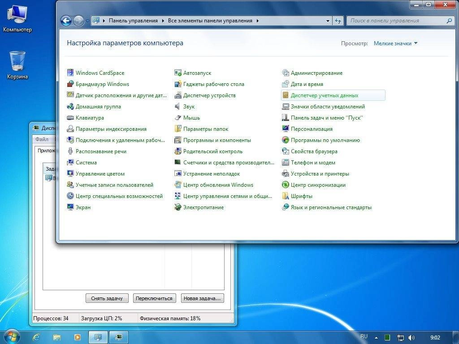Open Центр специальных возможностей link
459x344 pixels.
click(x=119, y=196)
